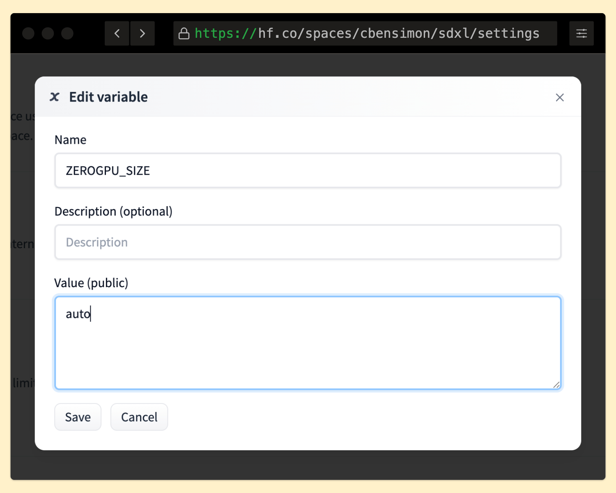This screenshot has height=493, width=616.
Task: Save the variable changes
Action: click(78, 417)
